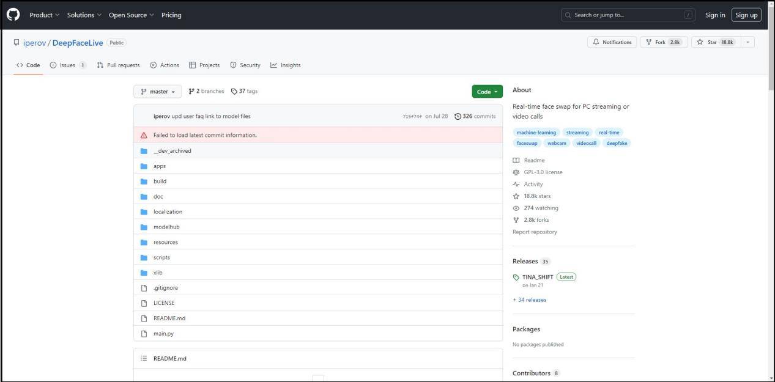This screenshot has width=775, height=382.
Task: Click the tags icon showing 37 tags
Action: pos(234,92)
